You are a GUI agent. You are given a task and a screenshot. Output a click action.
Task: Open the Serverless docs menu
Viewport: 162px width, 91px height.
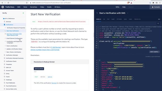click(x=34, y=7)
